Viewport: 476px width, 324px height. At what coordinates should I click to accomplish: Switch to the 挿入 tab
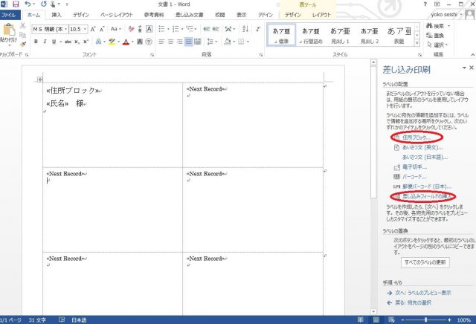[57, 14]
